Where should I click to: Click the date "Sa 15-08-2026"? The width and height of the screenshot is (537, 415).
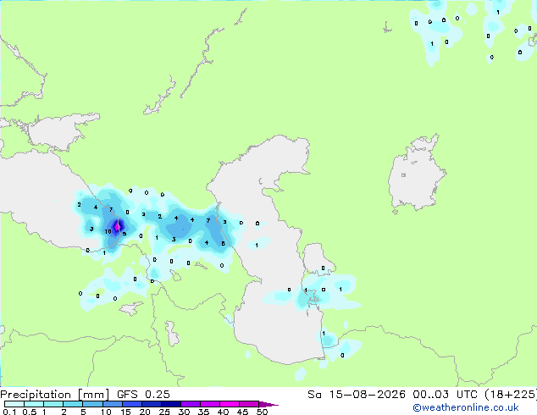click(357, 395)
